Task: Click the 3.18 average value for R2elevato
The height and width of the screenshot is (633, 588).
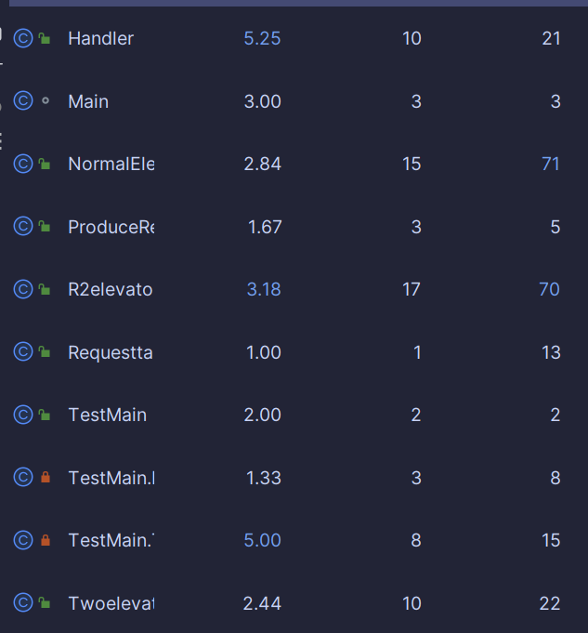Action: (x=264, y=289)
